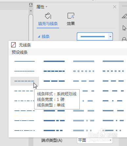The width and height of the screenshot is (127, 146).
Task: Open the 端点类型(A) dropdown showing 平面
Action: pos(95,140)
